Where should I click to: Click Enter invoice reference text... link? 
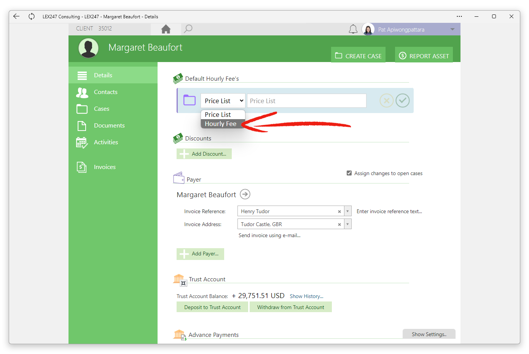[389, 211]
